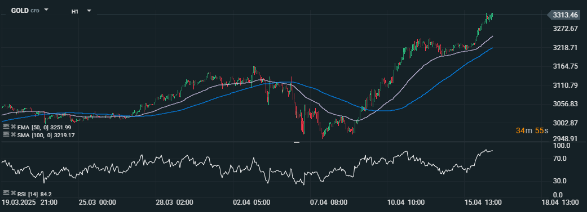
Task: Open the RSI indicator settings icon
Action: [6, 193]
